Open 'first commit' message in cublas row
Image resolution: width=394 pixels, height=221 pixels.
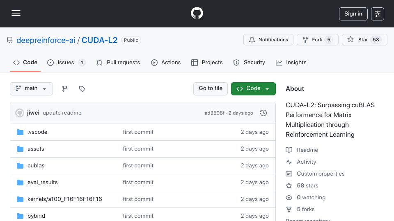click(x=138, y=166)
